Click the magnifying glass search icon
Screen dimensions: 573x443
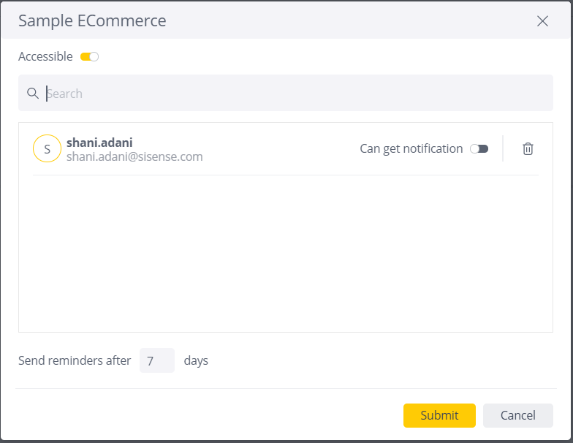33,94
